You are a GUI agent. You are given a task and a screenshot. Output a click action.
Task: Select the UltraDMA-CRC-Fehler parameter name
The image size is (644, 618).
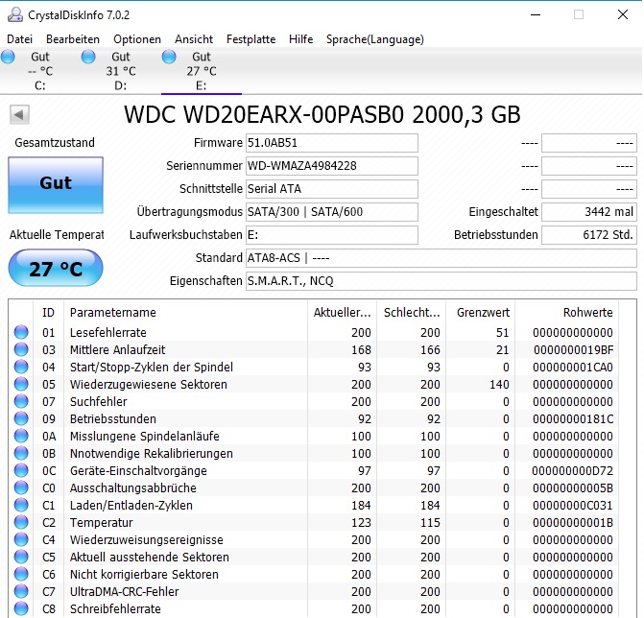pos(125,591)
